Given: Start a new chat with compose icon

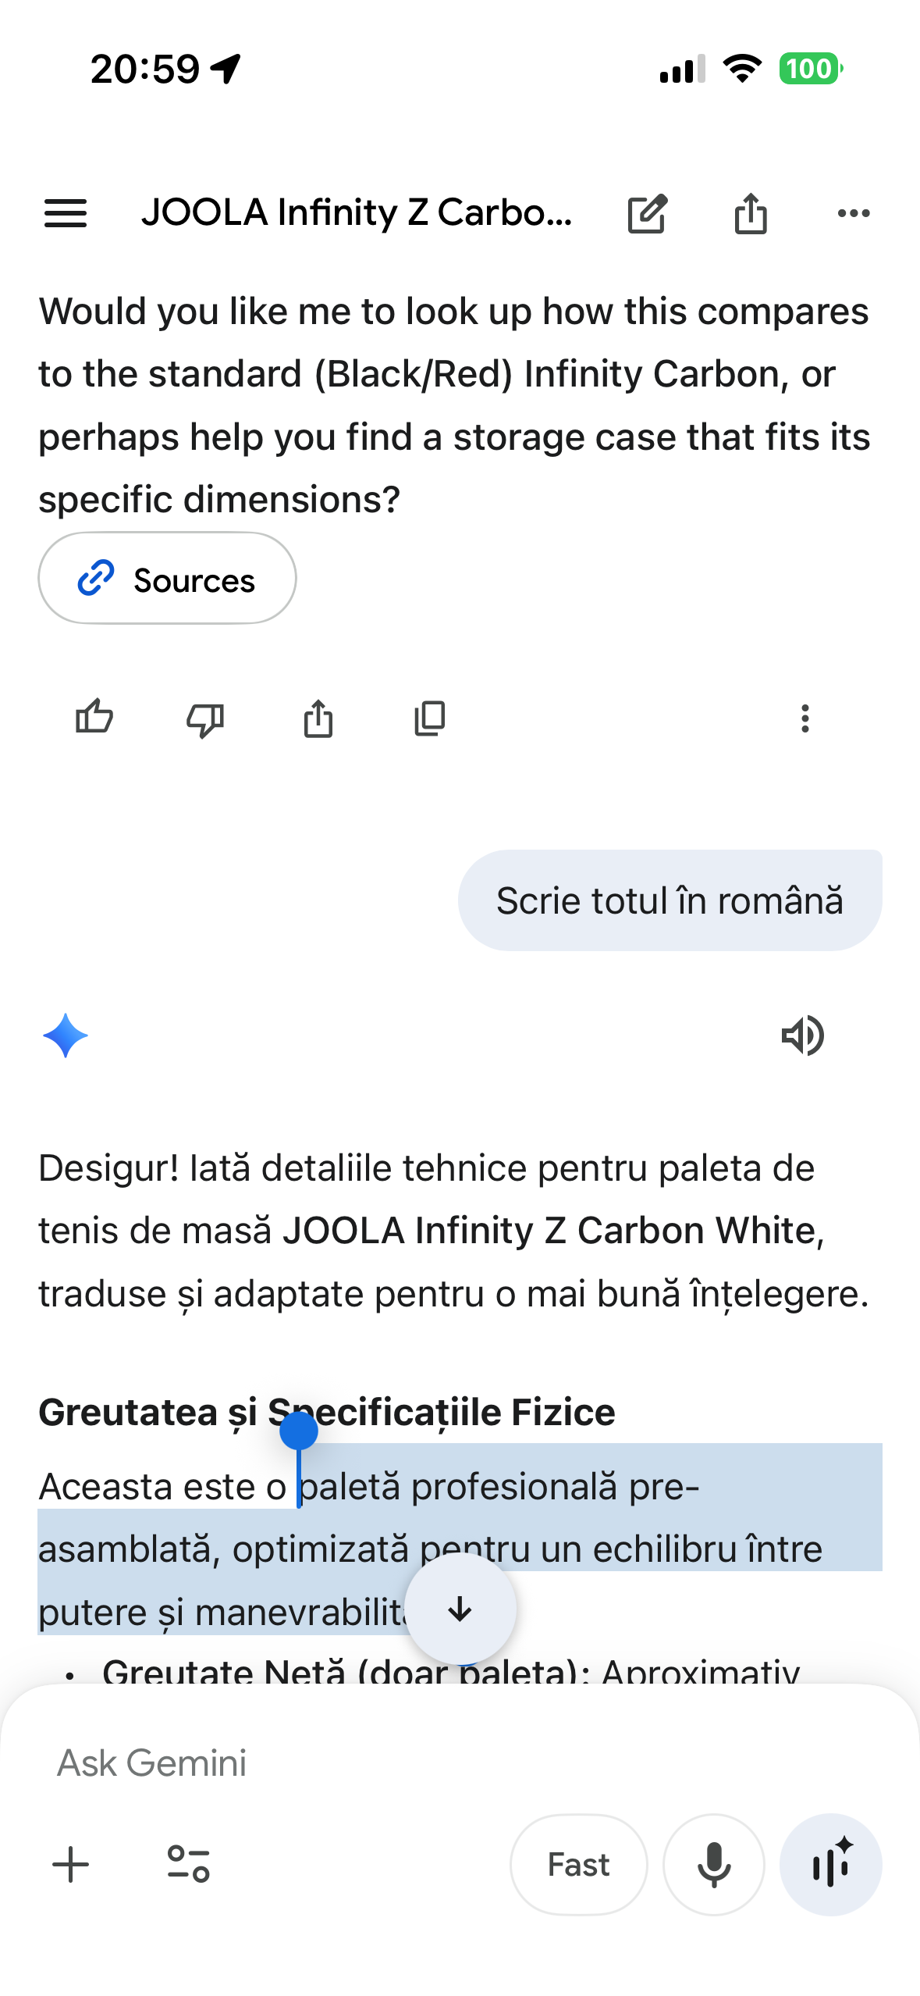Looking at the screenshot, I should [647, 213].
